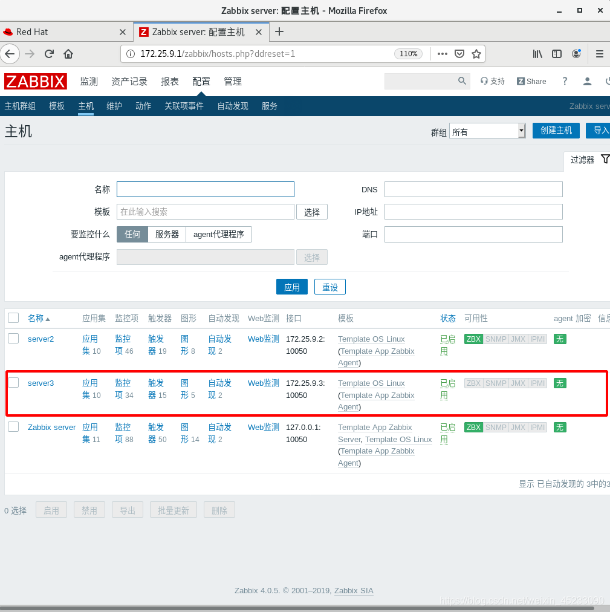Click the Firefox back arrow button
The image size is (610, 612).
pos(10,54)
